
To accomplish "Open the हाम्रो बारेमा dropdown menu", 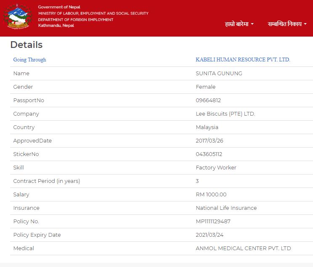I will [239, 24].
